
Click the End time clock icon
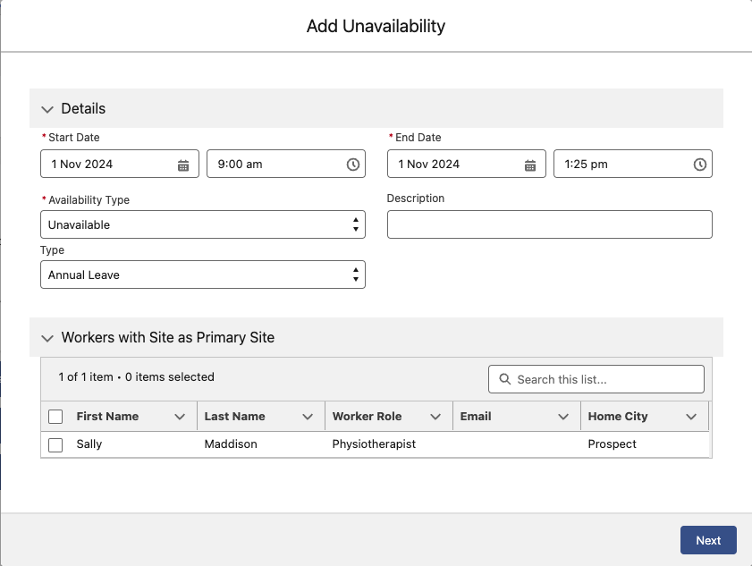(x=700, y=165)
